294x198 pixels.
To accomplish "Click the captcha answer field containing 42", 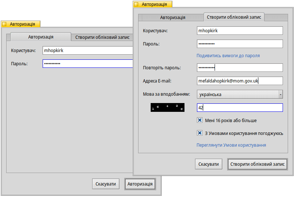I will click(x=240, y=107).
